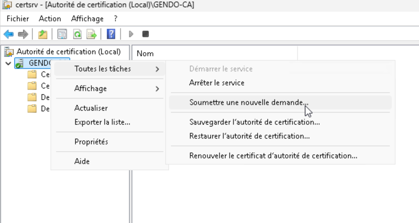Collapse the GENDO-CA tree node chevron

pos(8,63)
